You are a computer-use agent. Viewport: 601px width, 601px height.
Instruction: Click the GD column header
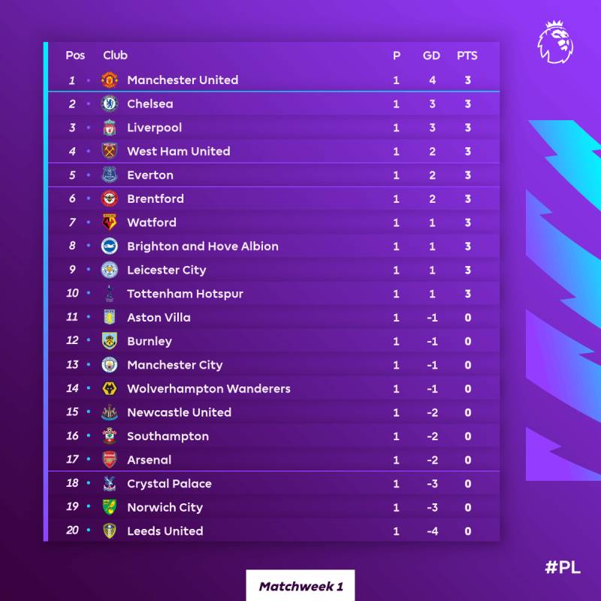click(x=431, y=56)
